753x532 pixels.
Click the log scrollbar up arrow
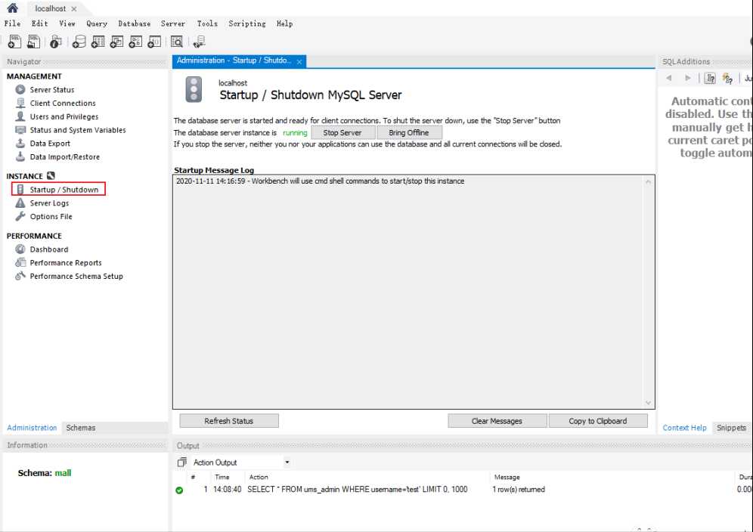tap(649, 181)
